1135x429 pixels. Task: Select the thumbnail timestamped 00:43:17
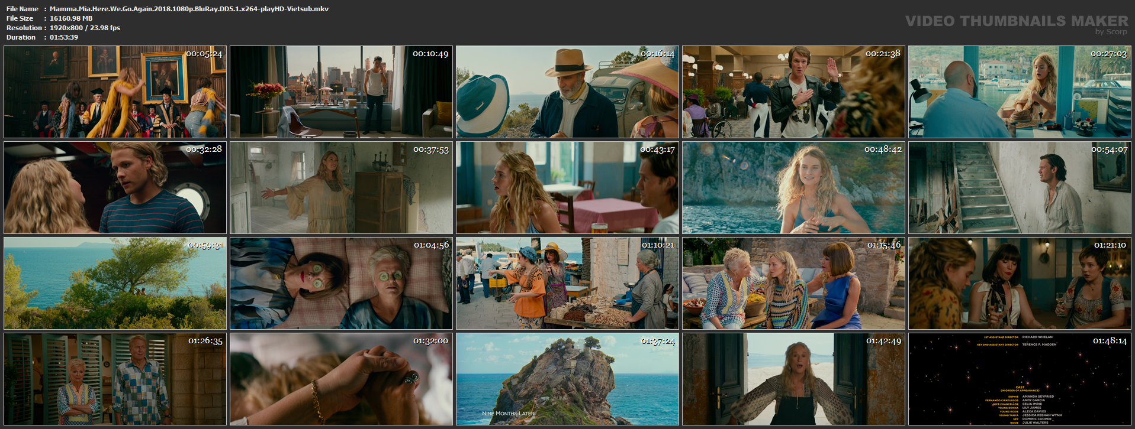pyautogui.click(x=567, y=187)
